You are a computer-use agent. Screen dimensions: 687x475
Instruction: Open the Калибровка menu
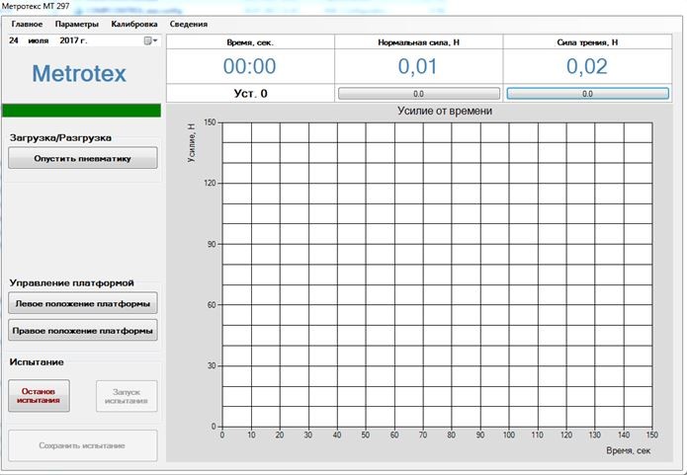coord(134,24)
